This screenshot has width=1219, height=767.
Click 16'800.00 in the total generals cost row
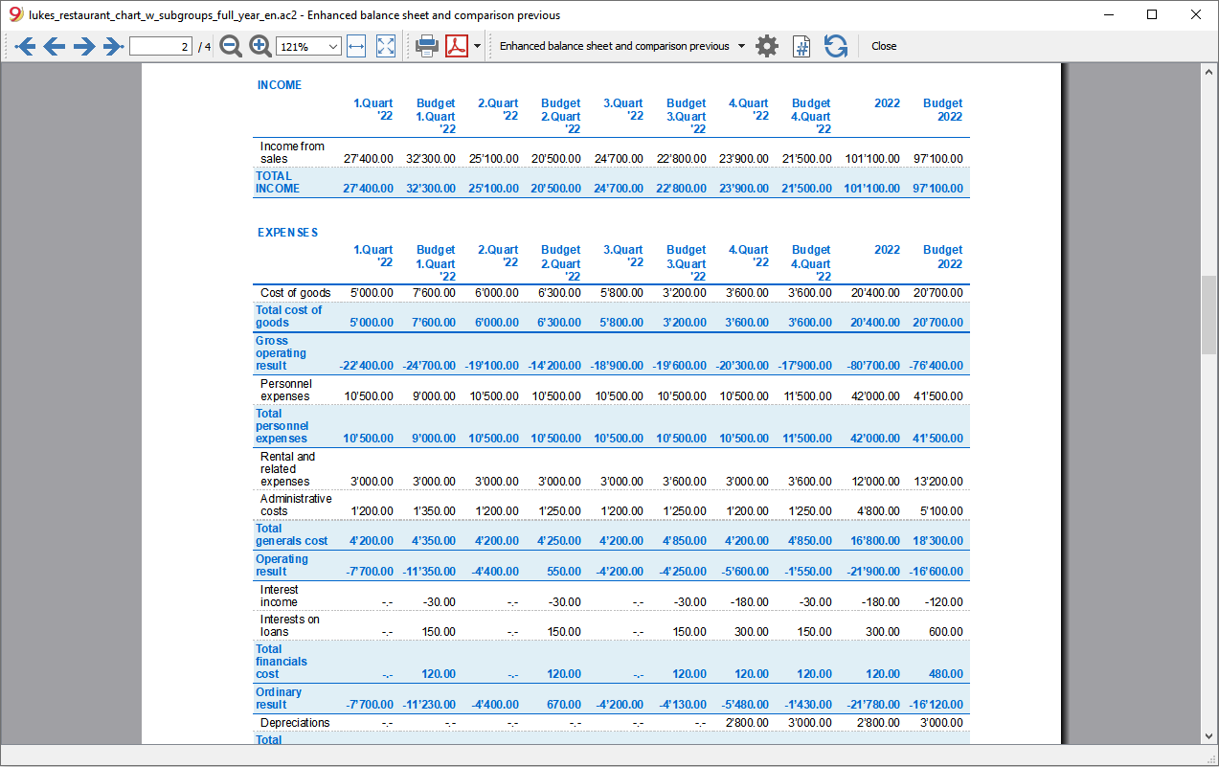click(x=873, y=541)
